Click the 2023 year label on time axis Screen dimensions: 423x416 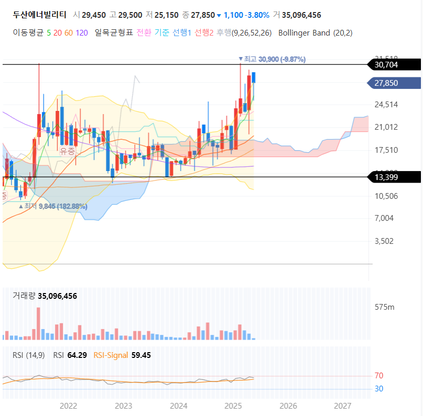click(123, 406)
